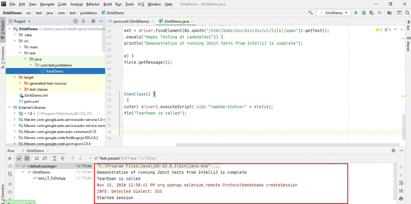Screen dimensions: 411x204
Task: Click the Search Everywhere magnifier icon
Action: [x=407, y=12]
